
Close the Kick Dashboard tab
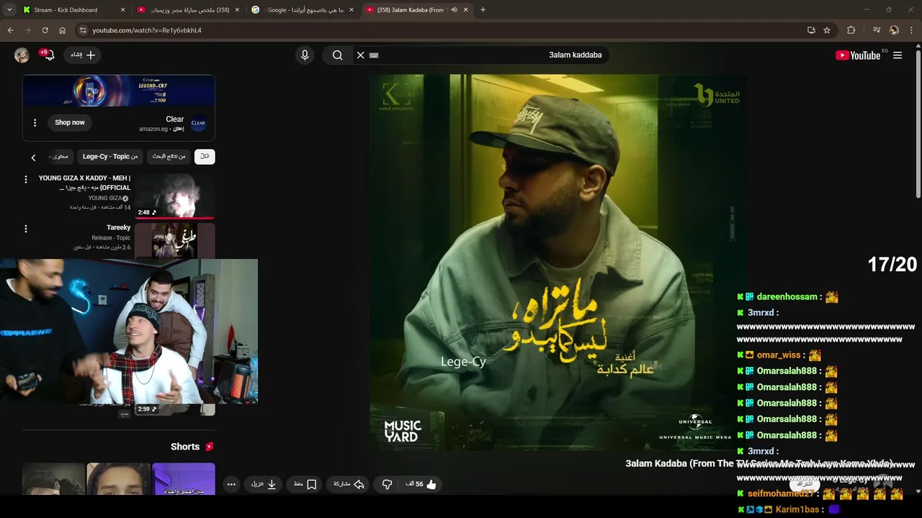coord(122,10)
